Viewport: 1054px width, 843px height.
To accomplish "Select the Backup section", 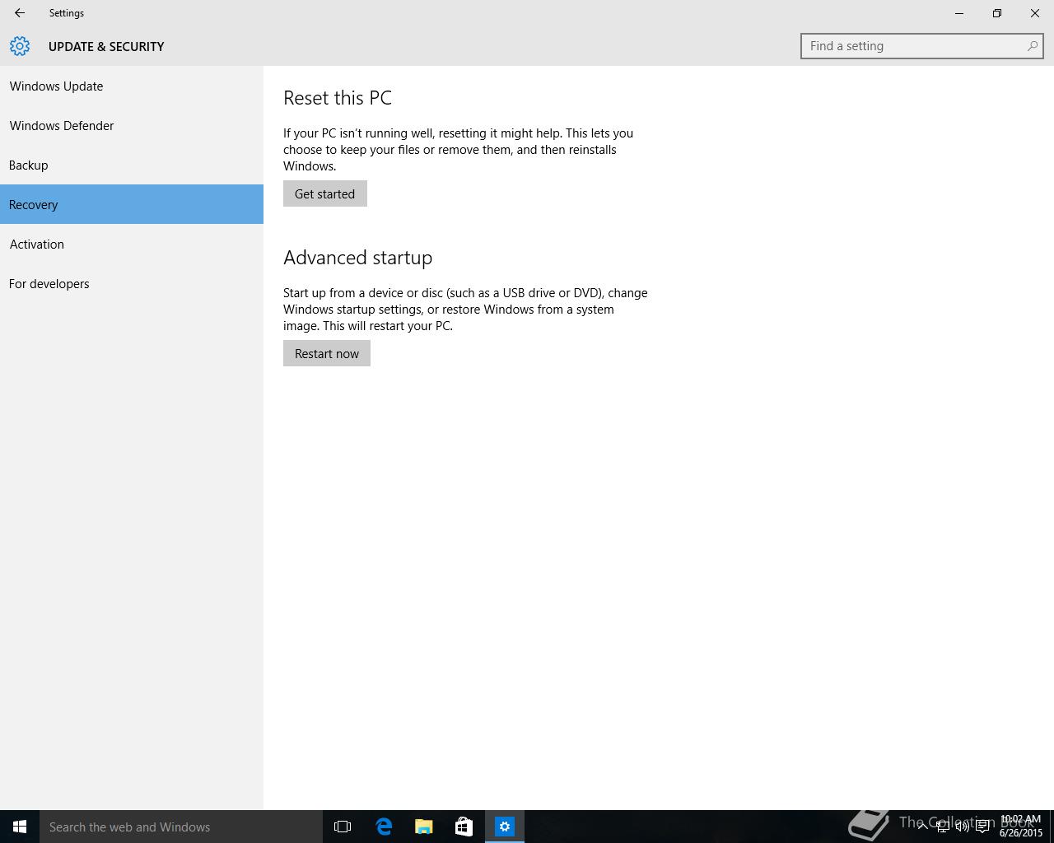I will 132,165.
